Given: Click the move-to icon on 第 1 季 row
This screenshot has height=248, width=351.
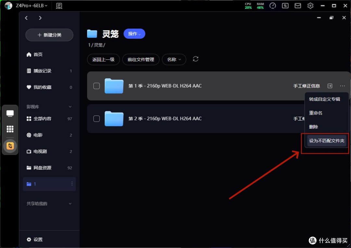Looking at the screenshot, I should coord(330,86).
